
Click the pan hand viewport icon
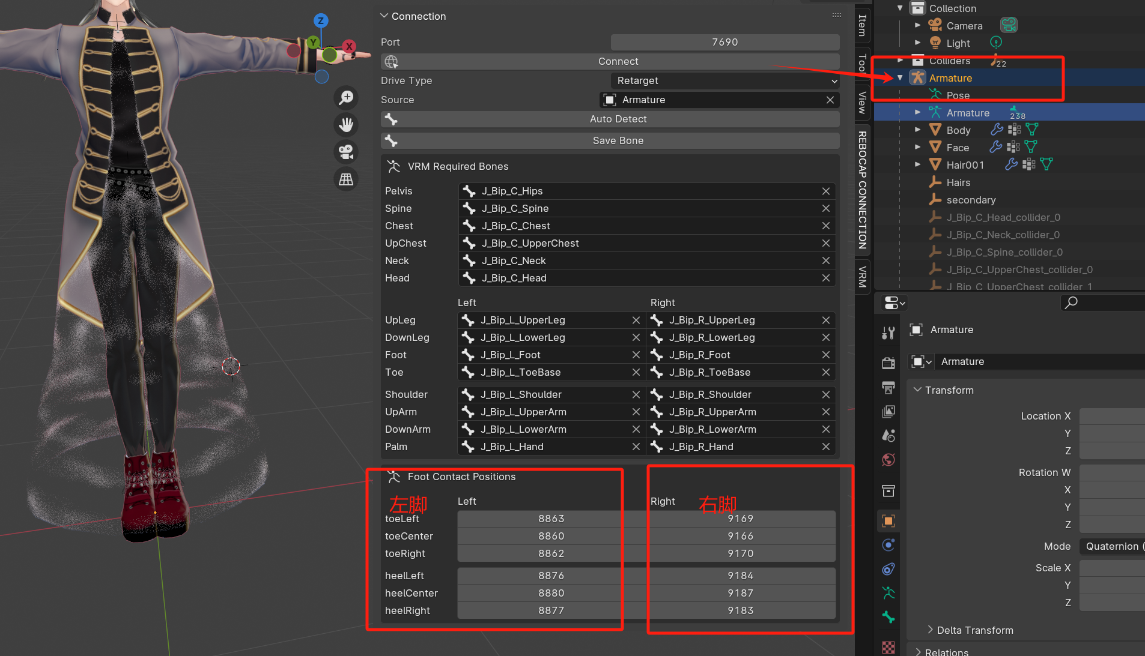pyautogui.click(x=346, y=125)
